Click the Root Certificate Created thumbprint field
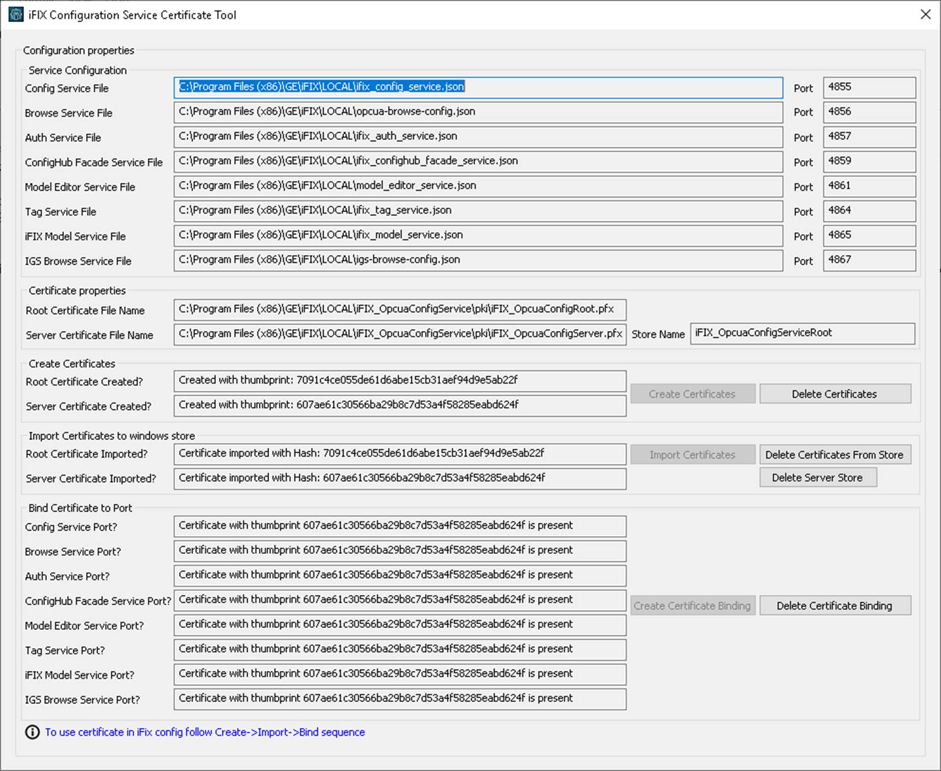Image resolution: width=941 pixels, height=771 pixels. click(x=400, y=381)
